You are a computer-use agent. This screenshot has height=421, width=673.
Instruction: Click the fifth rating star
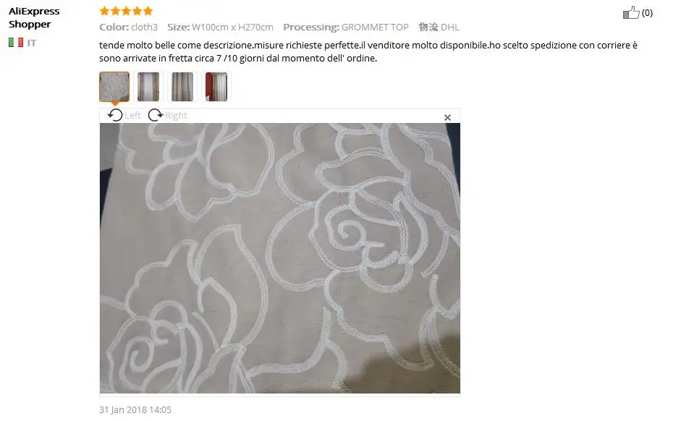[x=148, y=11]
